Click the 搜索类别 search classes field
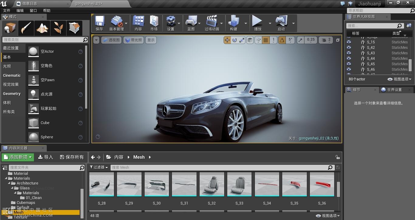 point(45,40)
